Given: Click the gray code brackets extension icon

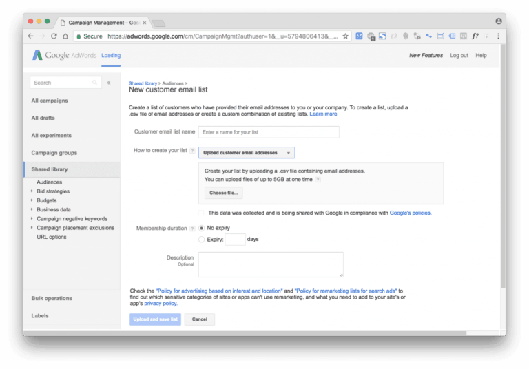Looking at the screenshot, I should pos(463,36).
